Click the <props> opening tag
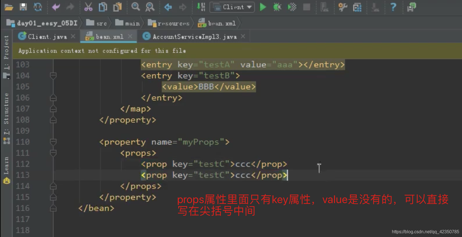This screenshot has height=237, width=462. 138,153
